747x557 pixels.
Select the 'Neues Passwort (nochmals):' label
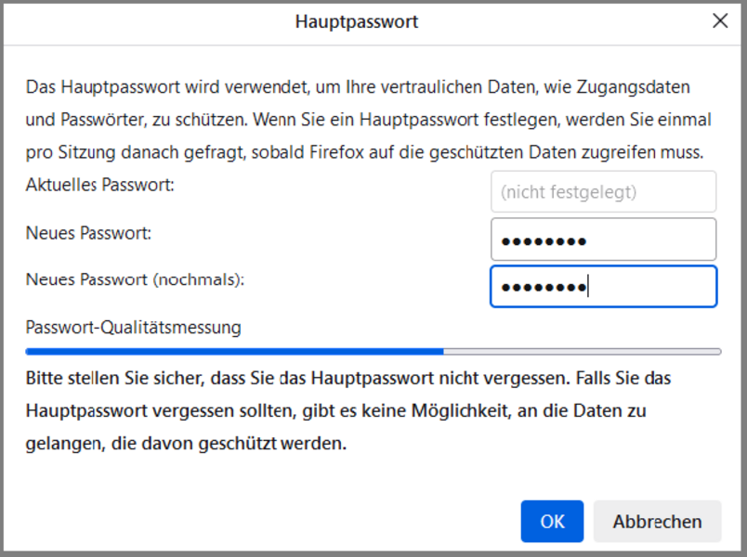coord(135,279)
